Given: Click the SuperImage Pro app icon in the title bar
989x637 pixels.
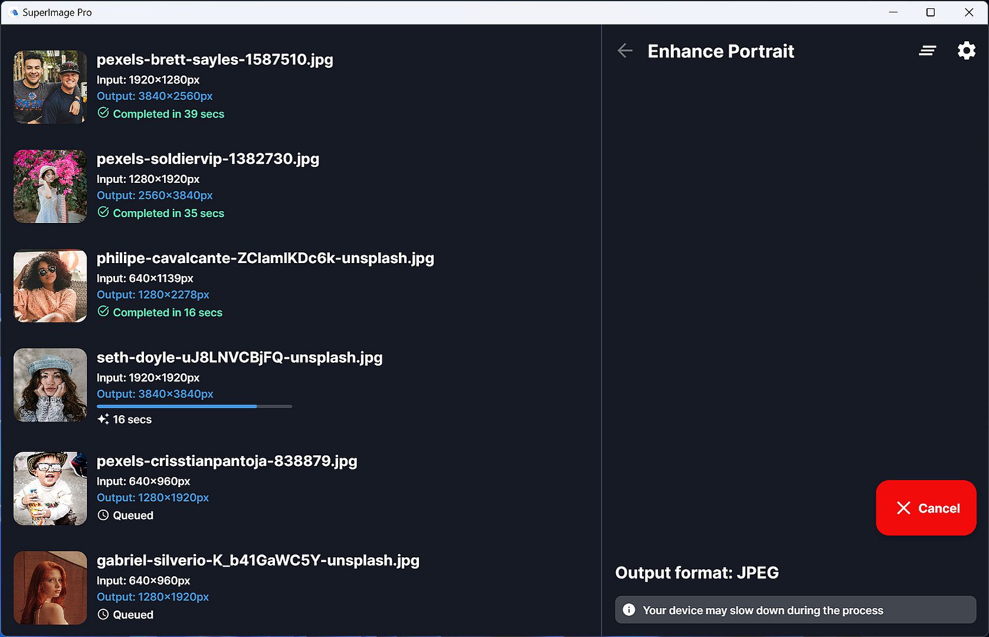Looking at the screenshot, I should (x=13, y=12).
